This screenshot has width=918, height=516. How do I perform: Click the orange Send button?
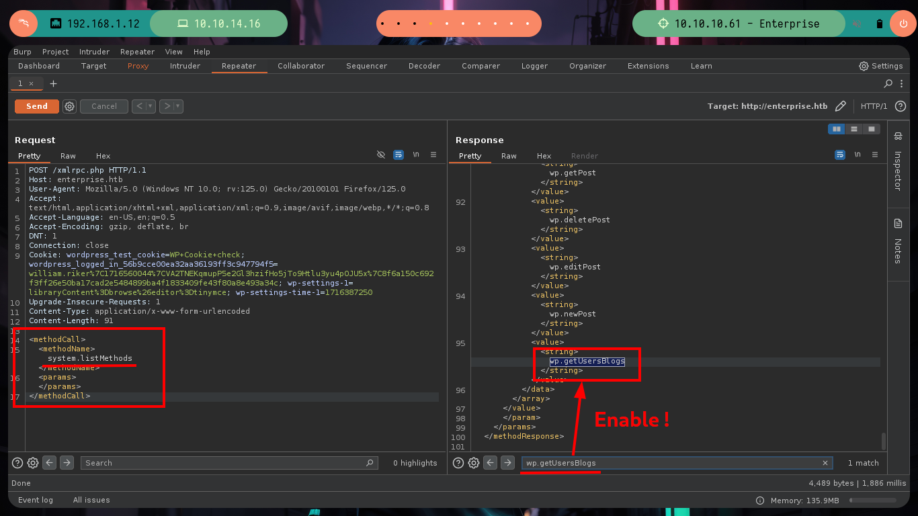[37, 106]
